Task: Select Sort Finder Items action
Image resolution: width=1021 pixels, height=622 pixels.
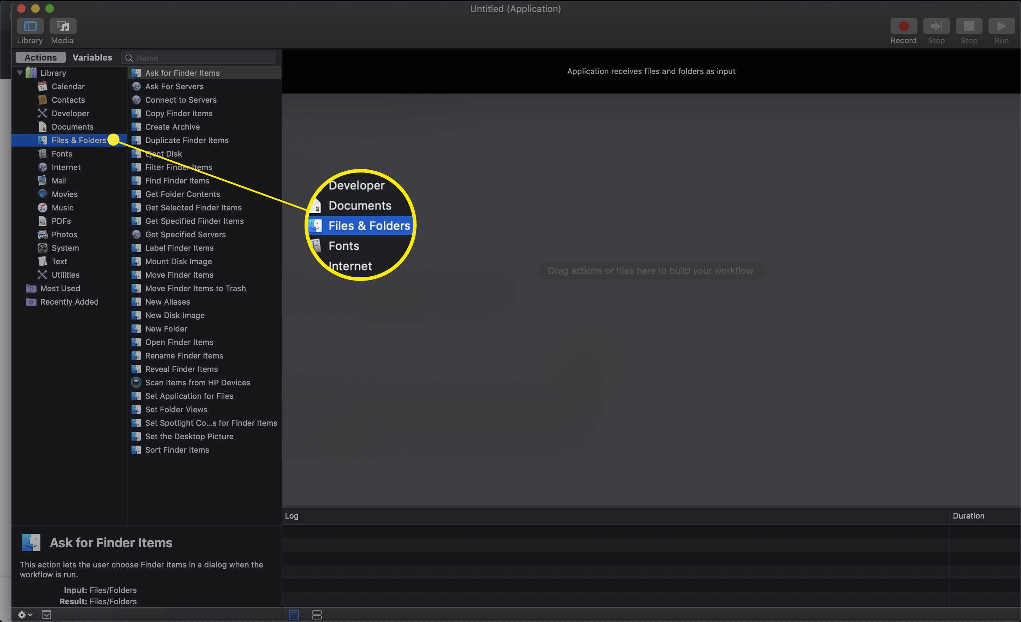Action: point(205,450)
